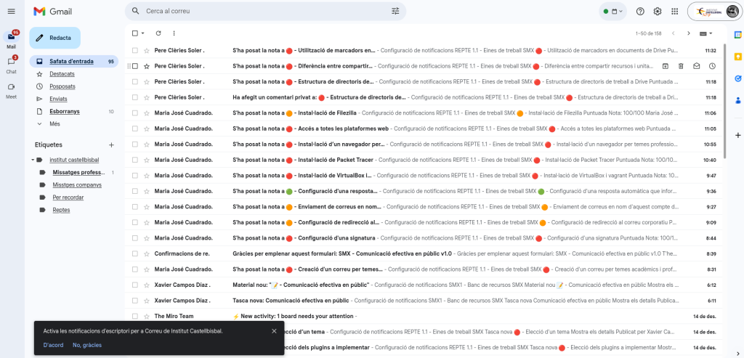Show search options filter icon

tap(395, 11)
